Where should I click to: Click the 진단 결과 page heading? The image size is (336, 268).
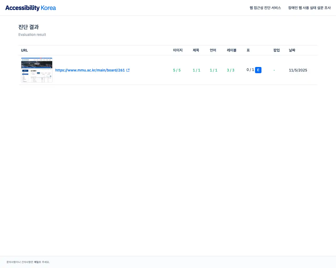coord(28,27)
